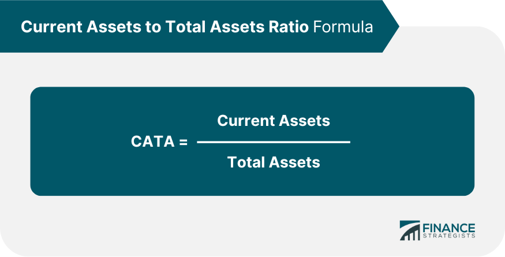Click the CATA abbreviation label
This screenshot has width=505, height=257.
click(x=152, y=142)
